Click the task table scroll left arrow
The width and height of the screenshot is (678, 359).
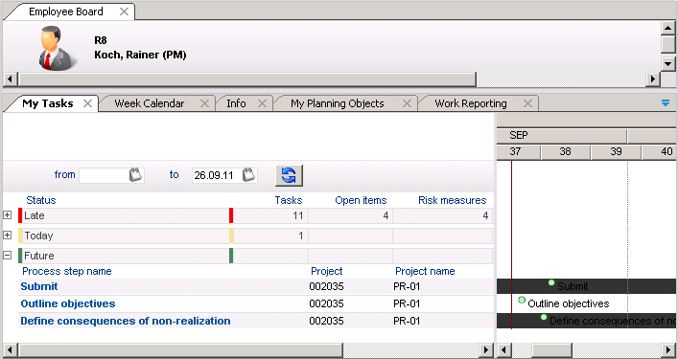[11, 349]
